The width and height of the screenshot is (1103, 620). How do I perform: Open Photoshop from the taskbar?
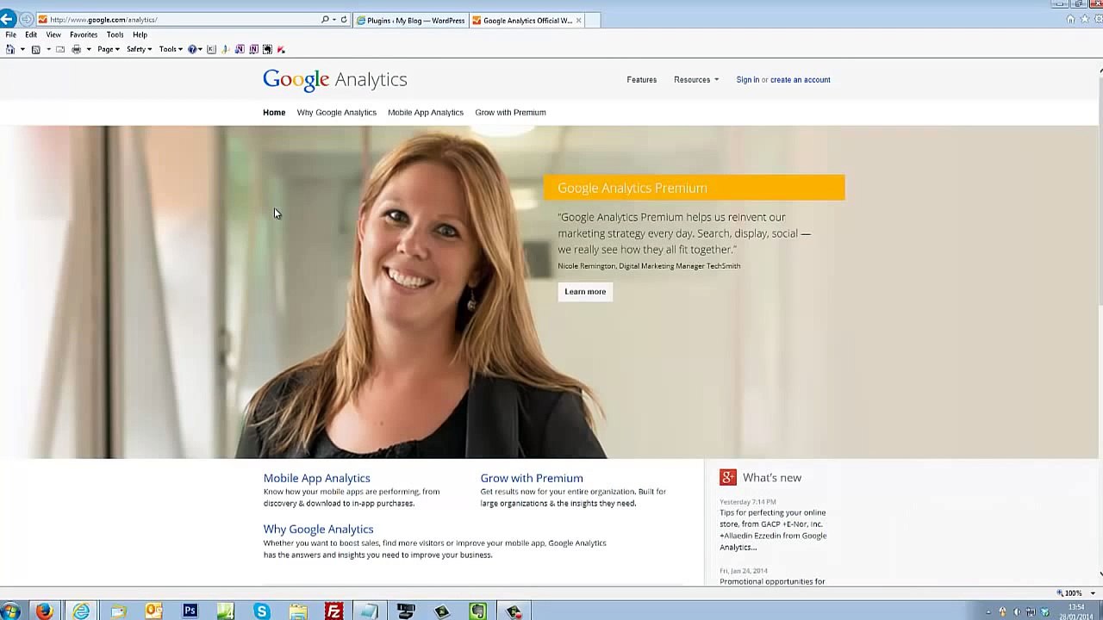click(190, 611)
